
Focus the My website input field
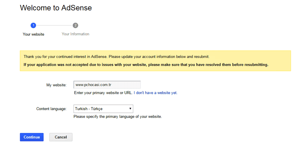coord(107,85)
